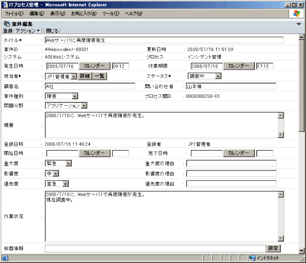The width and height of the screenshot is (306, 263).
Task: Click the 一覧 button
Action: click(x=99, y=76)
